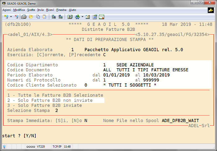Open the Scelte menu

click(x=31, y=10)
